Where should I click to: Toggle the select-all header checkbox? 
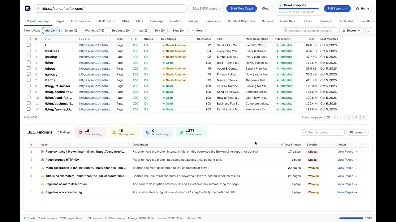tap(29, 39)
